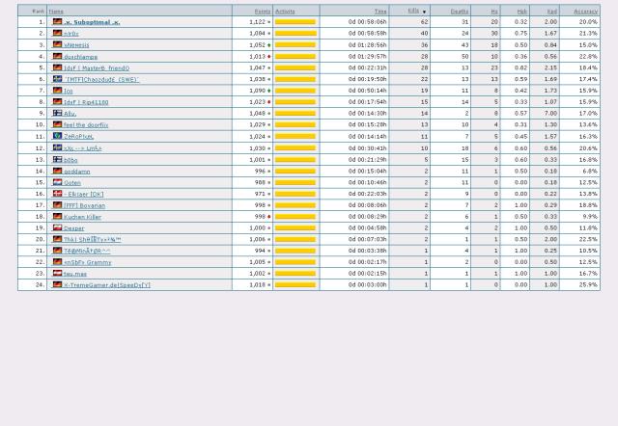
Task: Click the flag icon next to Goten
Action: point(57,182)
